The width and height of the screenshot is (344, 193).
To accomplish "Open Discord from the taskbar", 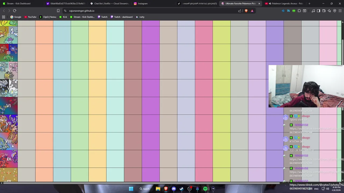I will pos(174,189).
